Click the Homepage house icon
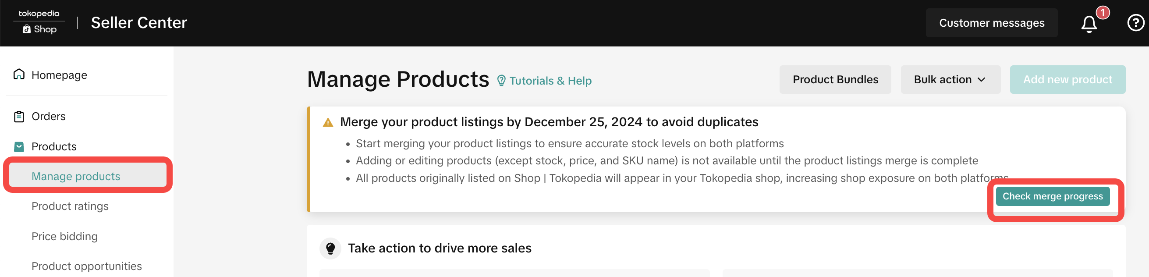The width and height of the screenshot is (1149, 277). point(19,74)
